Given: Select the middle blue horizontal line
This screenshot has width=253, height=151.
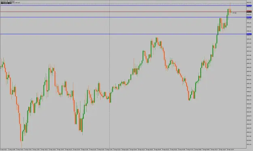Looking at the screenshot, I should [x=123, y=17].
